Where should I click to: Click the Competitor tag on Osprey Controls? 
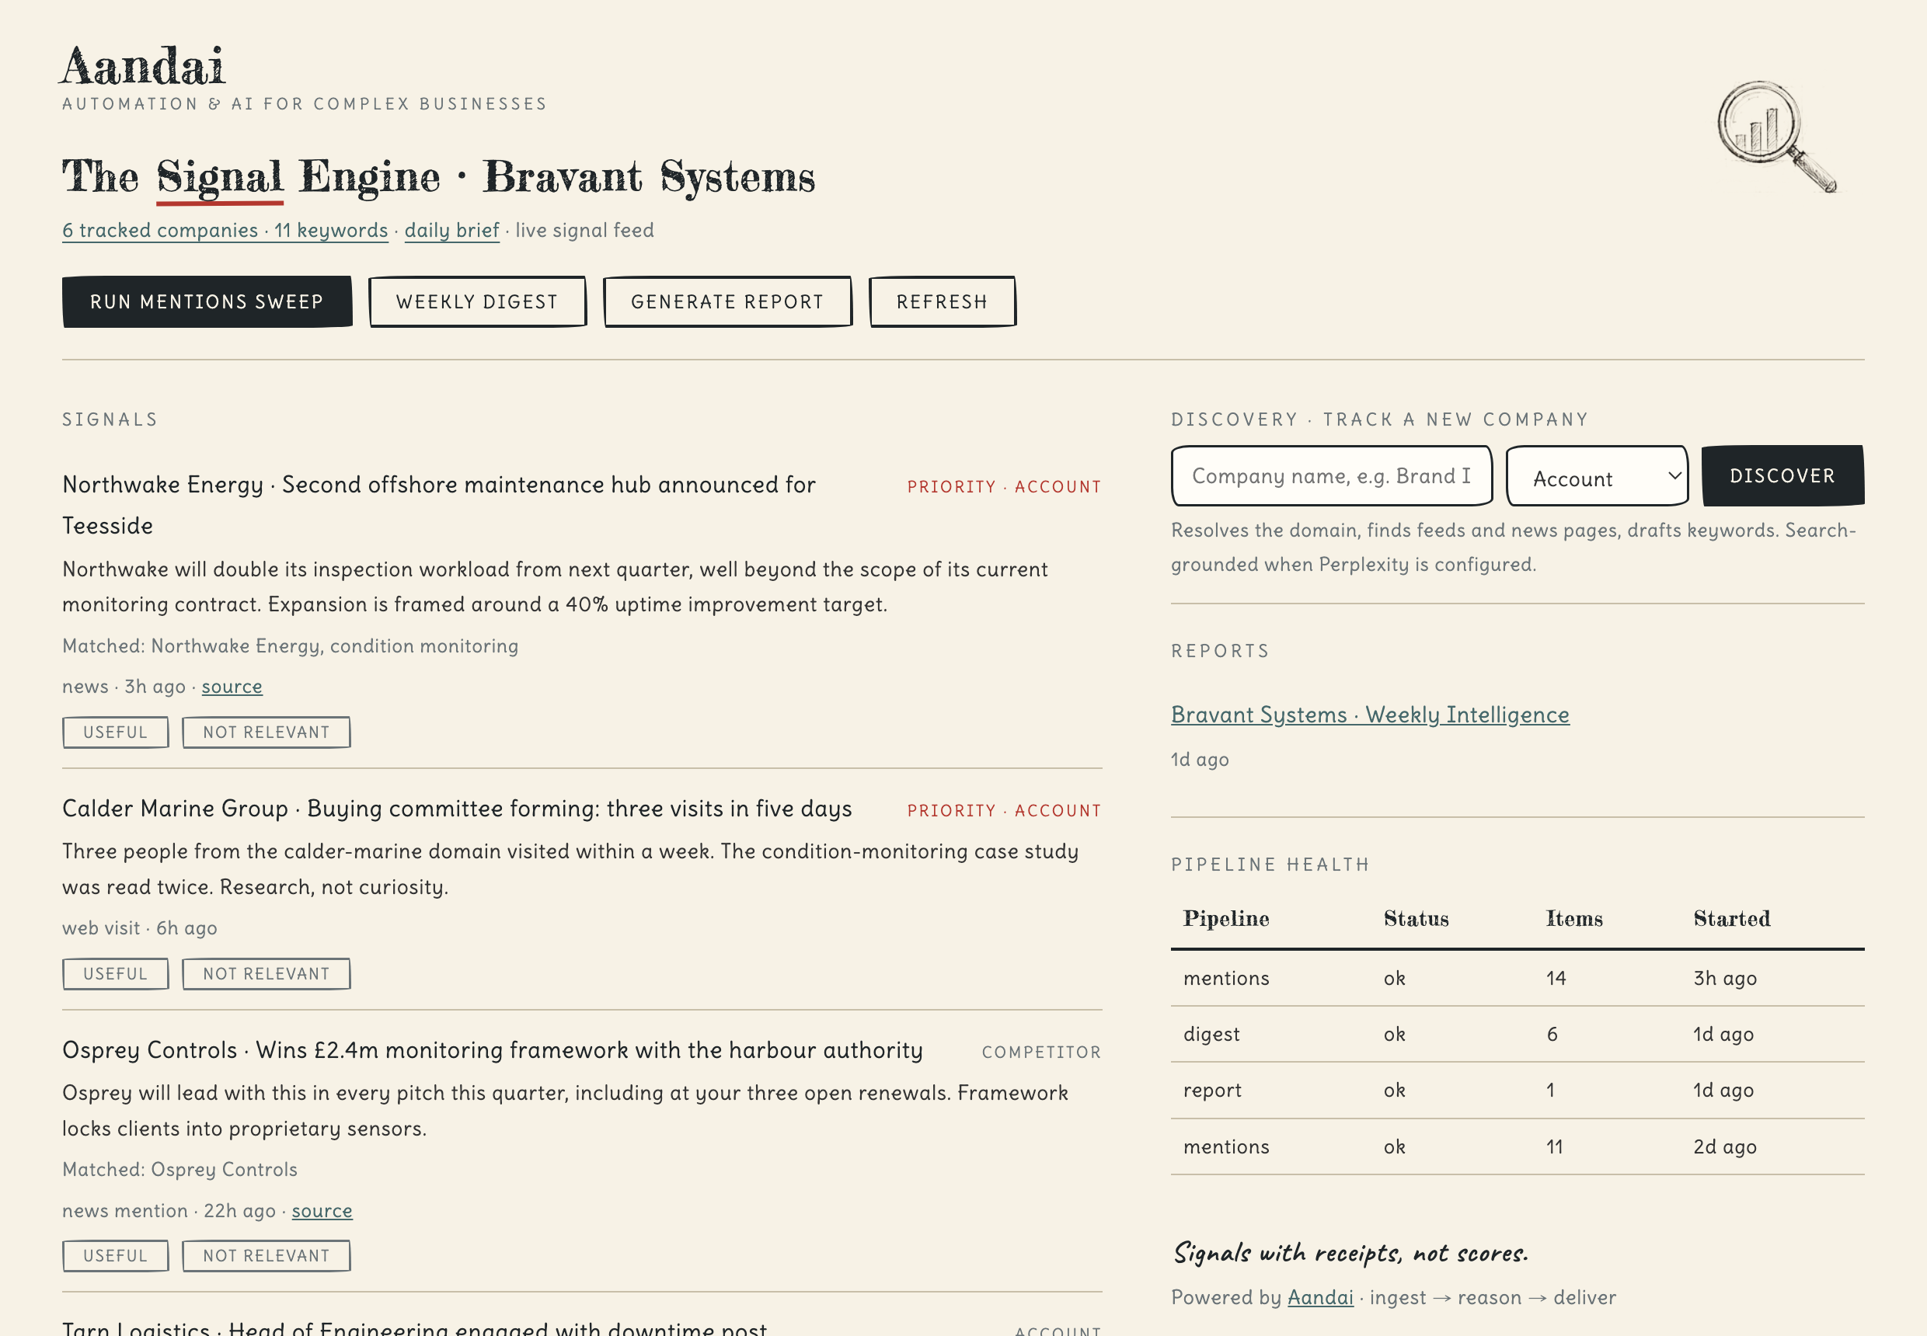click(x=1042, y=1052)
